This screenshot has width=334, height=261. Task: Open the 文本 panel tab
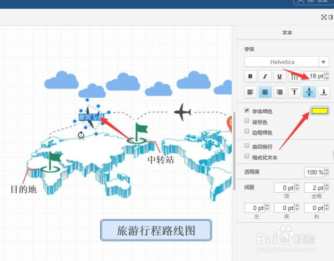(x=287, y=33)
